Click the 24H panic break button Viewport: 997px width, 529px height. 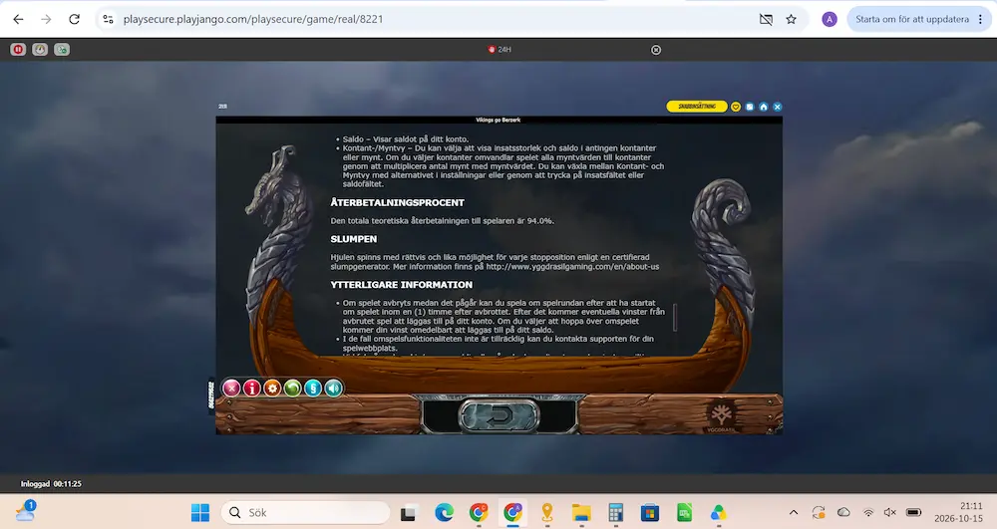pos(499,50)
